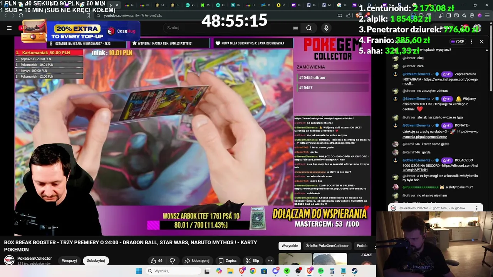Viewport: 493px width, 277px height.
Task: Open more actions ellipsis beside Klip
Action: pos(270,260)
